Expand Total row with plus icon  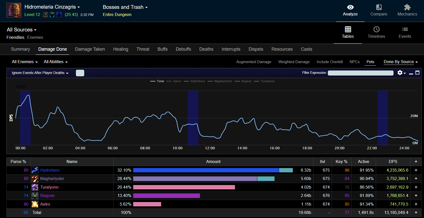(x=416, y=212)
